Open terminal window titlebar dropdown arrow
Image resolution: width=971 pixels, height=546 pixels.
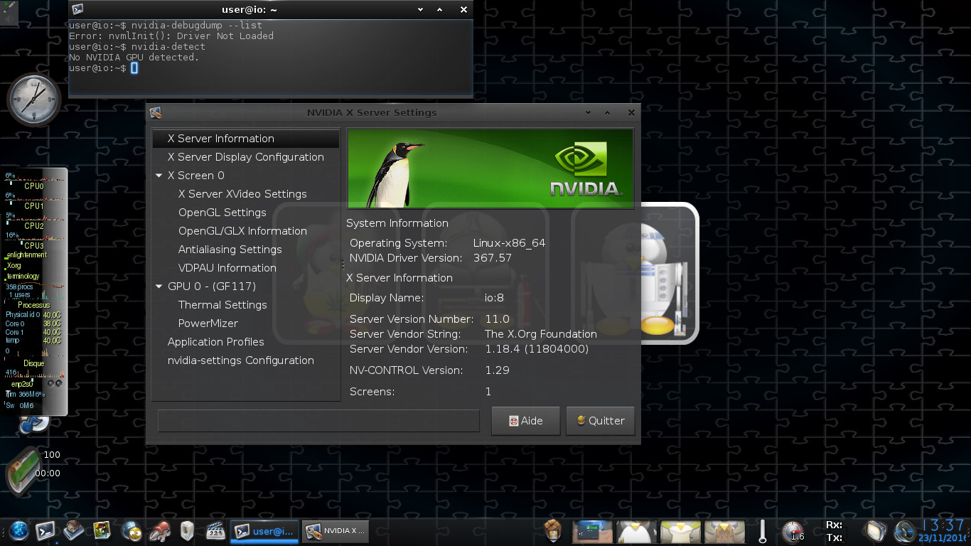point(421,9)
